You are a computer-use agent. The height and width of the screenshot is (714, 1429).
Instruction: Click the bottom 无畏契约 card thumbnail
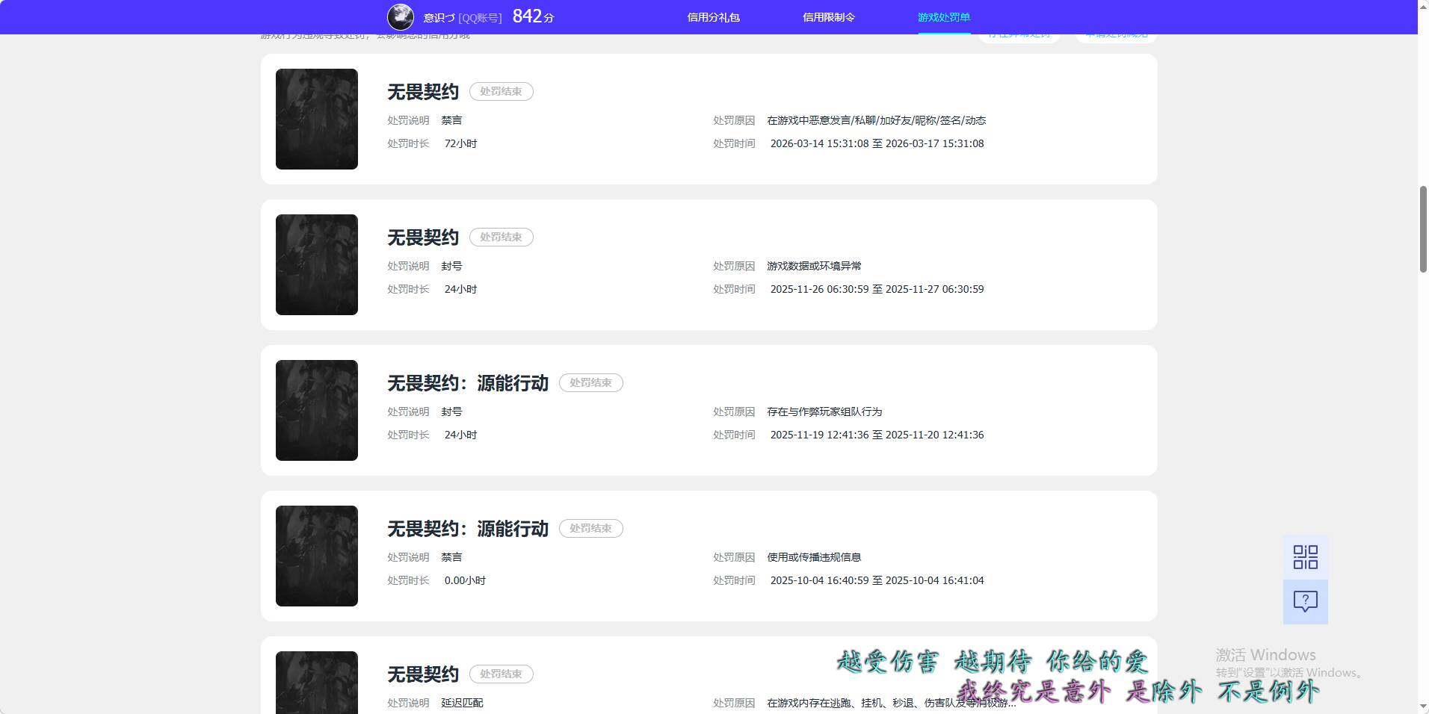tap(316, 682)
